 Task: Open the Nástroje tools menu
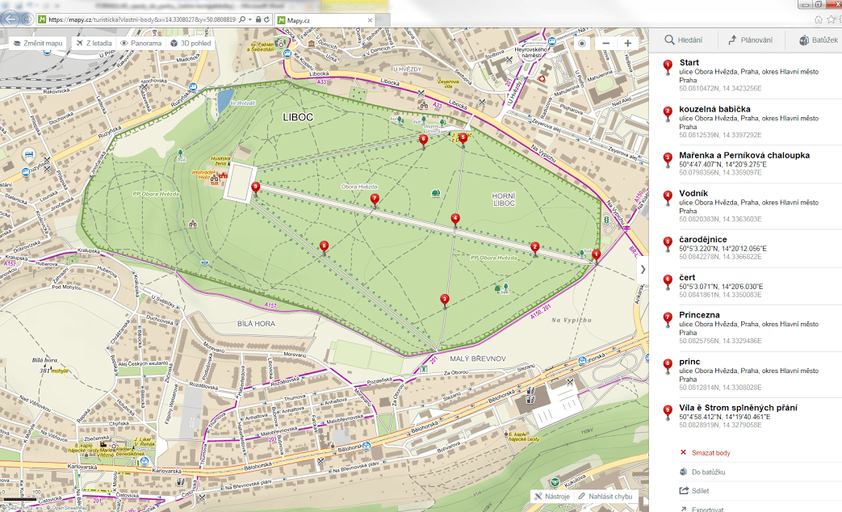tap(551, 496)
